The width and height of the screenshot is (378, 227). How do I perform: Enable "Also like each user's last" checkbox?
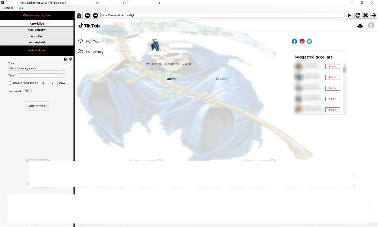(10, 83)
